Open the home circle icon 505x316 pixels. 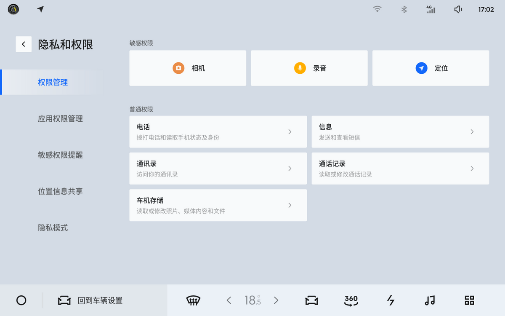(21, 300)
